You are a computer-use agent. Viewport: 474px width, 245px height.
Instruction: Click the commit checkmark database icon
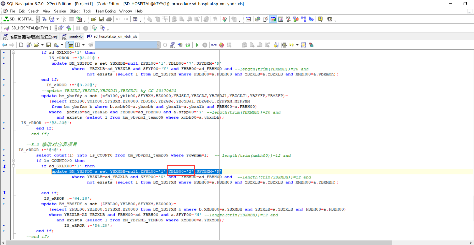click(94, 28)
